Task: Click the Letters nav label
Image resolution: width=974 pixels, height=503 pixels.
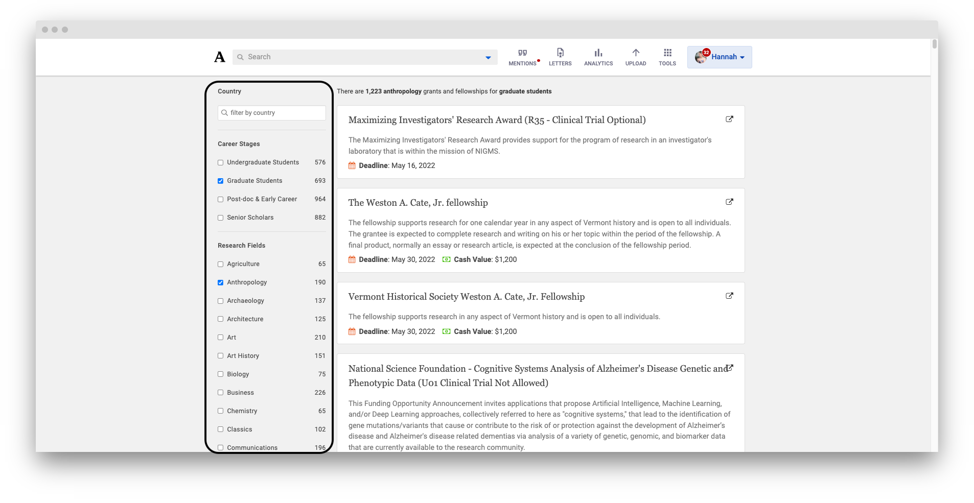Action: [x=560, y=63]
